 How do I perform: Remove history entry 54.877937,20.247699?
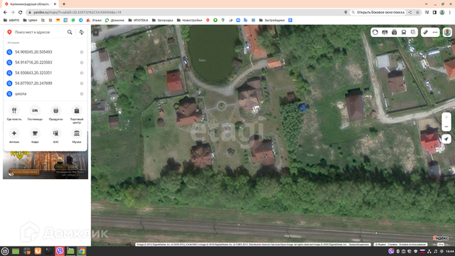point(82,84)
